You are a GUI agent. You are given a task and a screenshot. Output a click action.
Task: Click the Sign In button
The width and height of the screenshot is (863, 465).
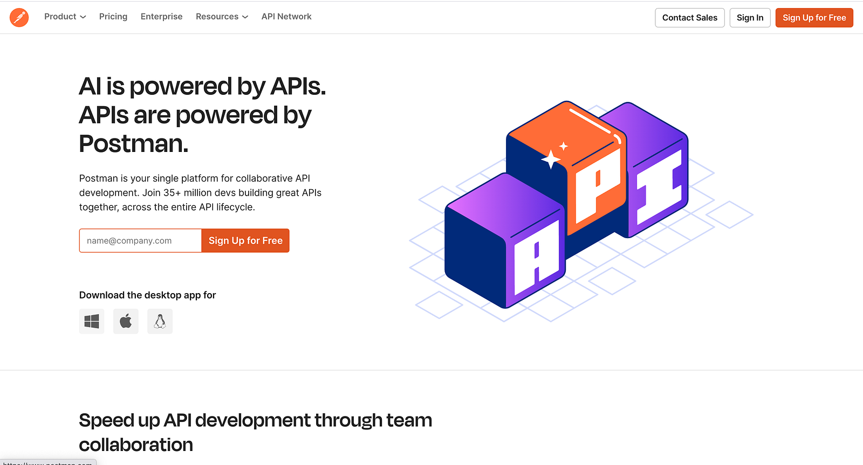(750, 18)
